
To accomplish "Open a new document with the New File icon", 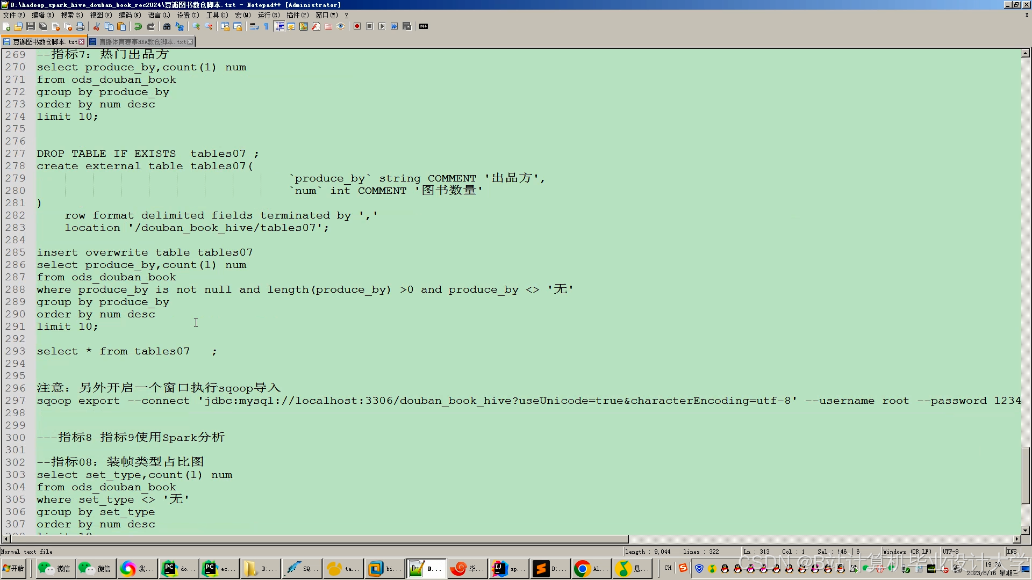I will (x=6, y=26).
